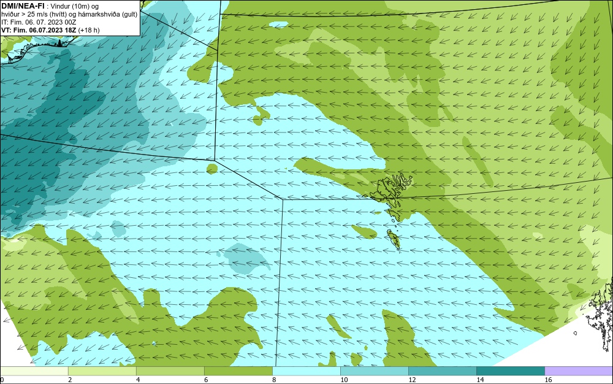Click the purple swatch above 16 m/s
The image size is (613, 384).
pos(579,371)
